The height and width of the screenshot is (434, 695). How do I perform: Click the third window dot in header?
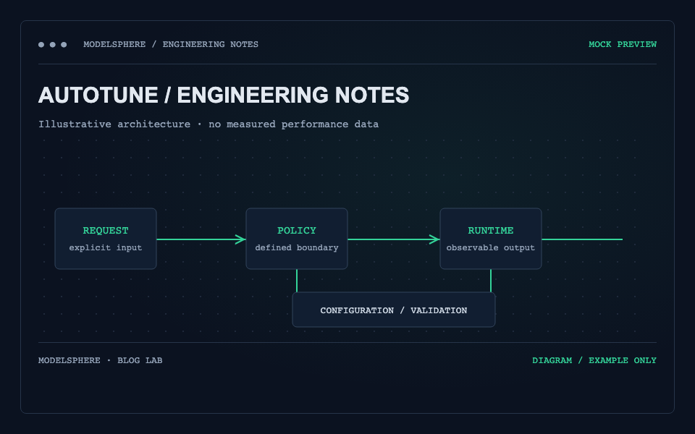coord(64,44)
